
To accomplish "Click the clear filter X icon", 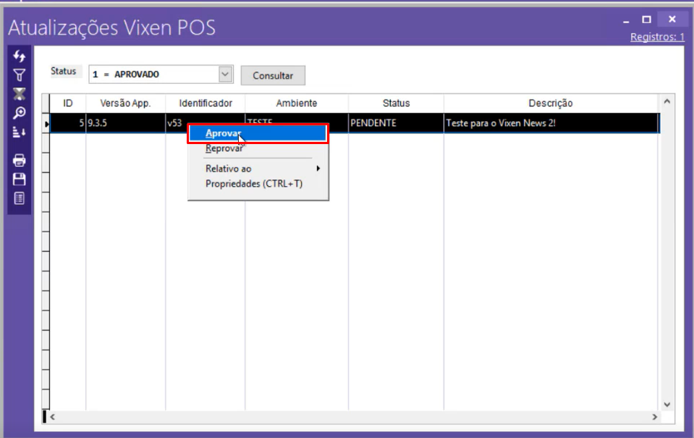I will [x=20, y=93].
